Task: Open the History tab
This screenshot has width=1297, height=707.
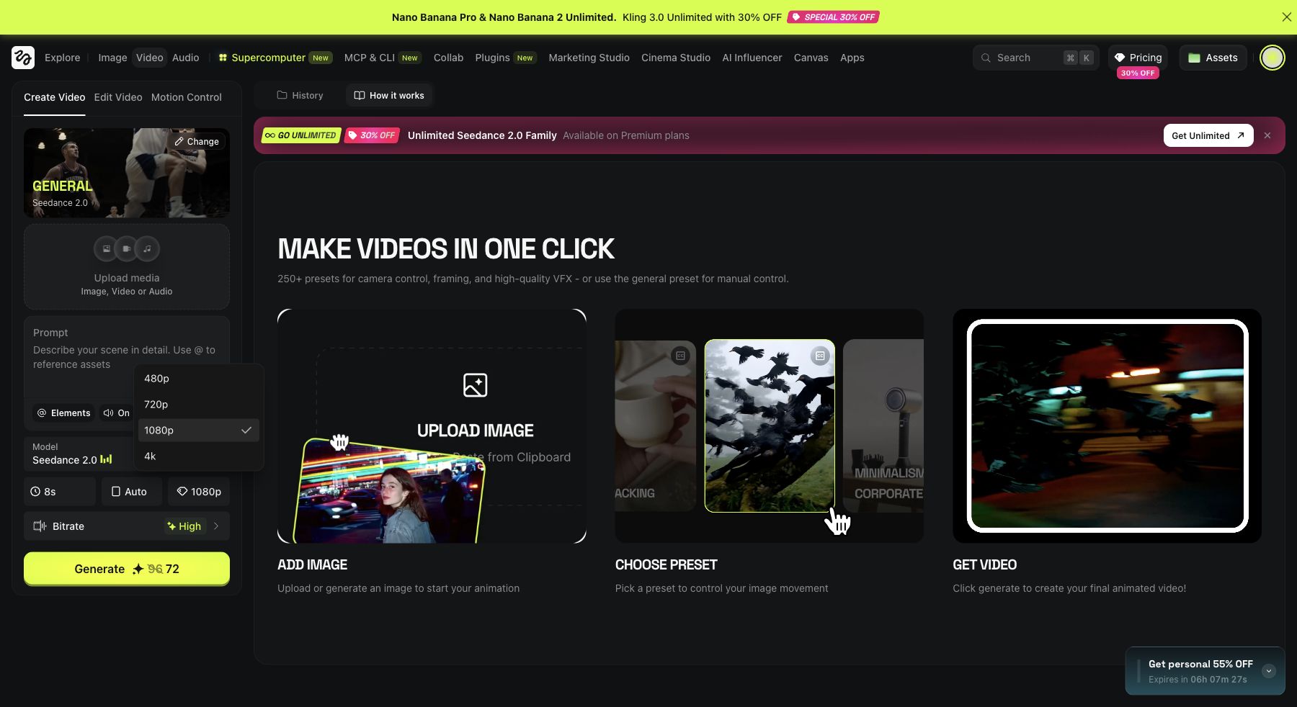Action: click(x=300, y=95)
